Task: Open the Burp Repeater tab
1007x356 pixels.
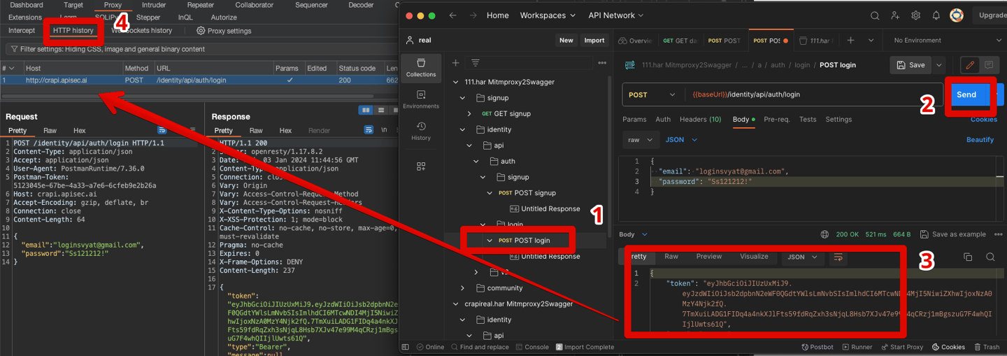Action: pyautogui.click(x=201, y=5)
